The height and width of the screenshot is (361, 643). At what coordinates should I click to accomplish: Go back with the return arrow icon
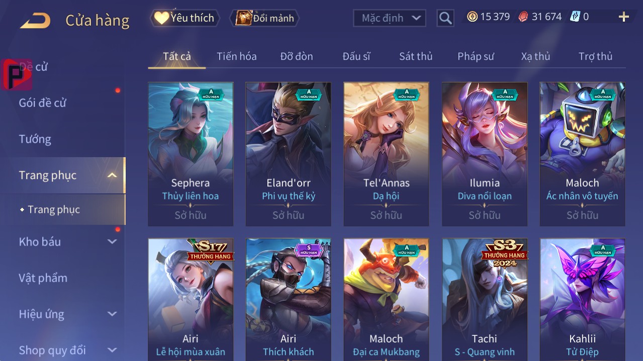click(x=35, y=21)
